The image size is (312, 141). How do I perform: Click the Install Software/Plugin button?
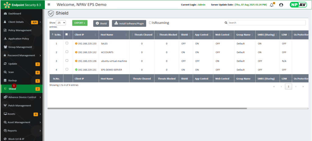[x=129, y=23]
